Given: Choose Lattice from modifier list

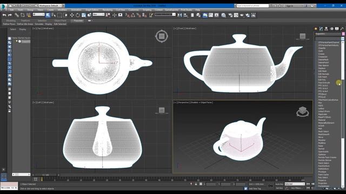Looking at the screenshot, I should point(321,108).
